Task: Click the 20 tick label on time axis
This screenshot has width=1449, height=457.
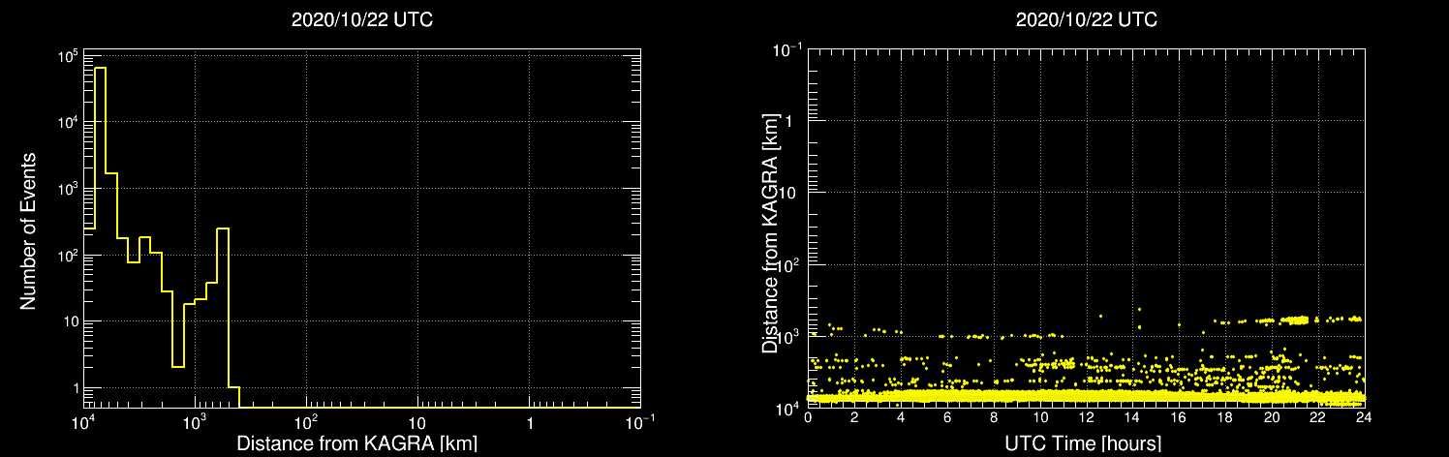Action: pos(1272,418)
